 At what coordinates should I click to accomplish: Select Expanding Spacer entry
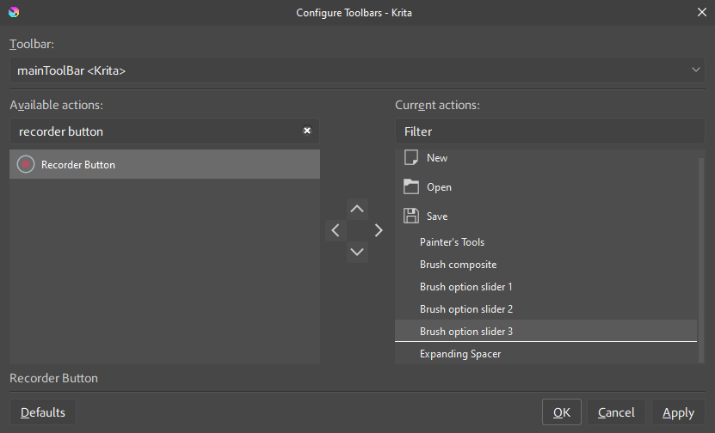pos(460,354)
